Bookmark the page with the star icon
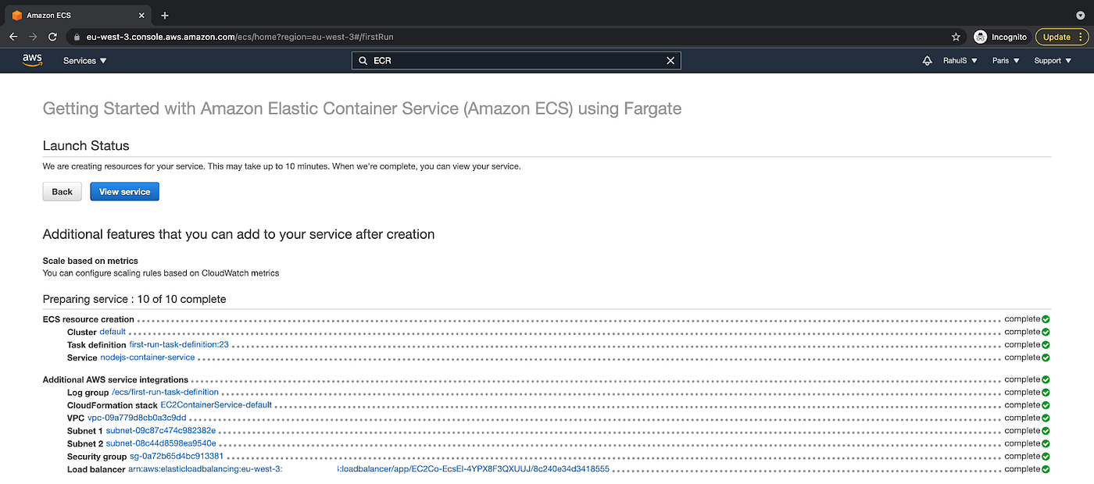Viewport: 1094px width, 484px height. click(x=956, y=37)
